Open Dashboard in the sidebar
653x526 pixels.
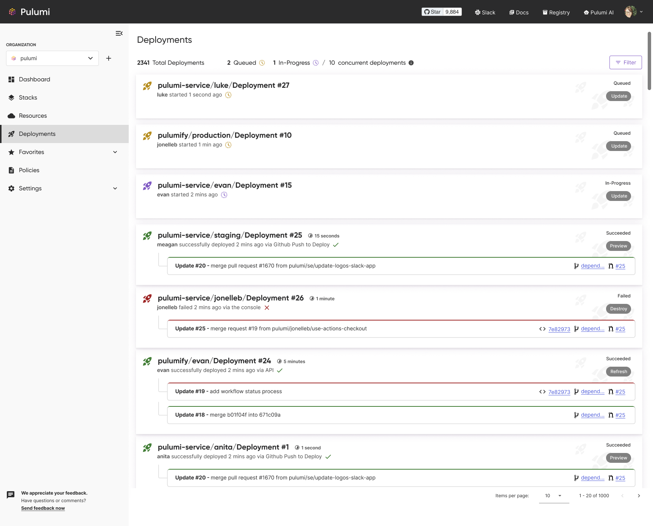[x=64, y=79]
